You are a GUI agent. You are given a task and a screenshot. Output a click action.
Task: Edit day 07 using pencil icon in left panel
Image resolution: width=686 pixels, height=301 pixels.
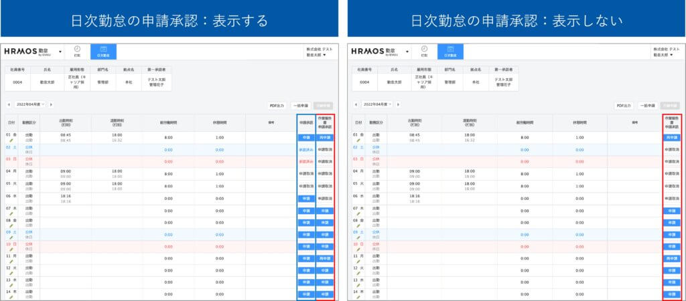[x=11, y=213]
